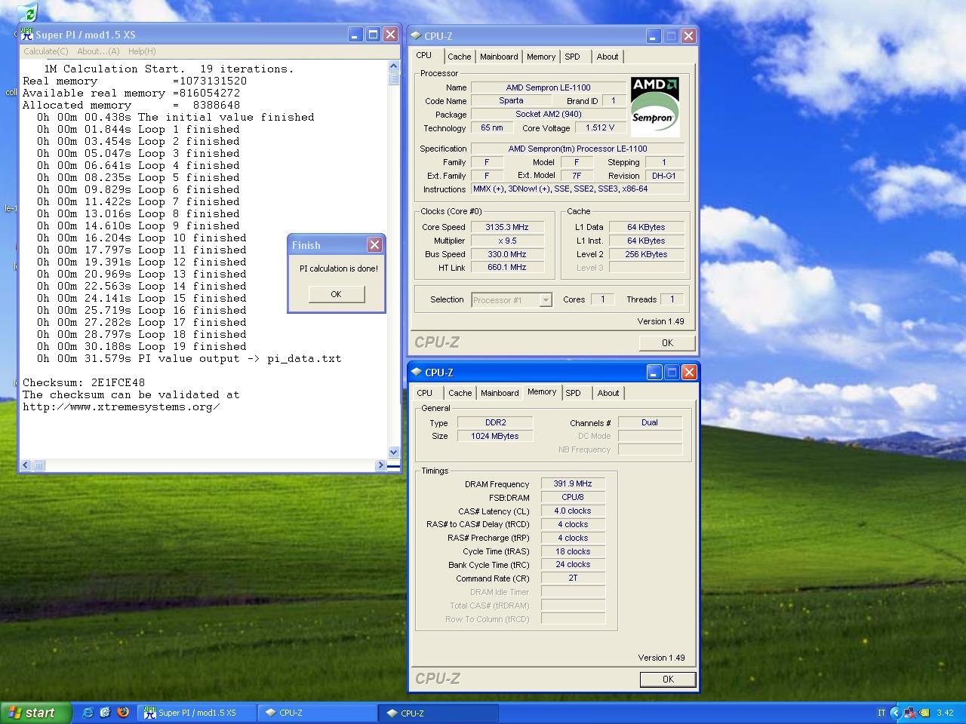
Task: Switch to Super PI taskbar button
Action: (197, 713)
